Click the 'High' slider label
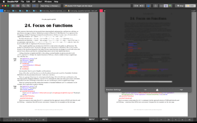The width and height of the screenshot is (197, 123). tap(181, 90)
